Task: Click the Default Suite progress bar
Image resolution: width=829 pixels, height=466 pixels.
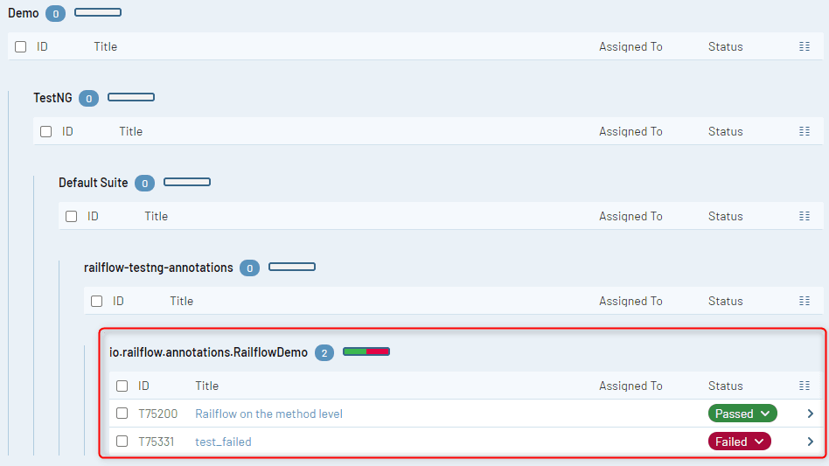Action: 187,182
